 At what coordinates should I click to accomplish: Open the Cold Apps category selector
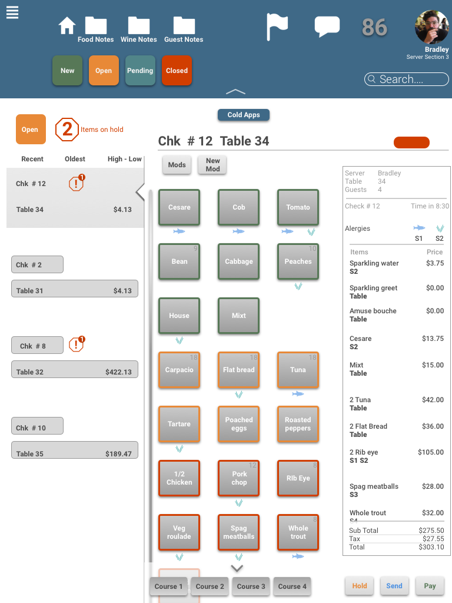click(244, 115)
